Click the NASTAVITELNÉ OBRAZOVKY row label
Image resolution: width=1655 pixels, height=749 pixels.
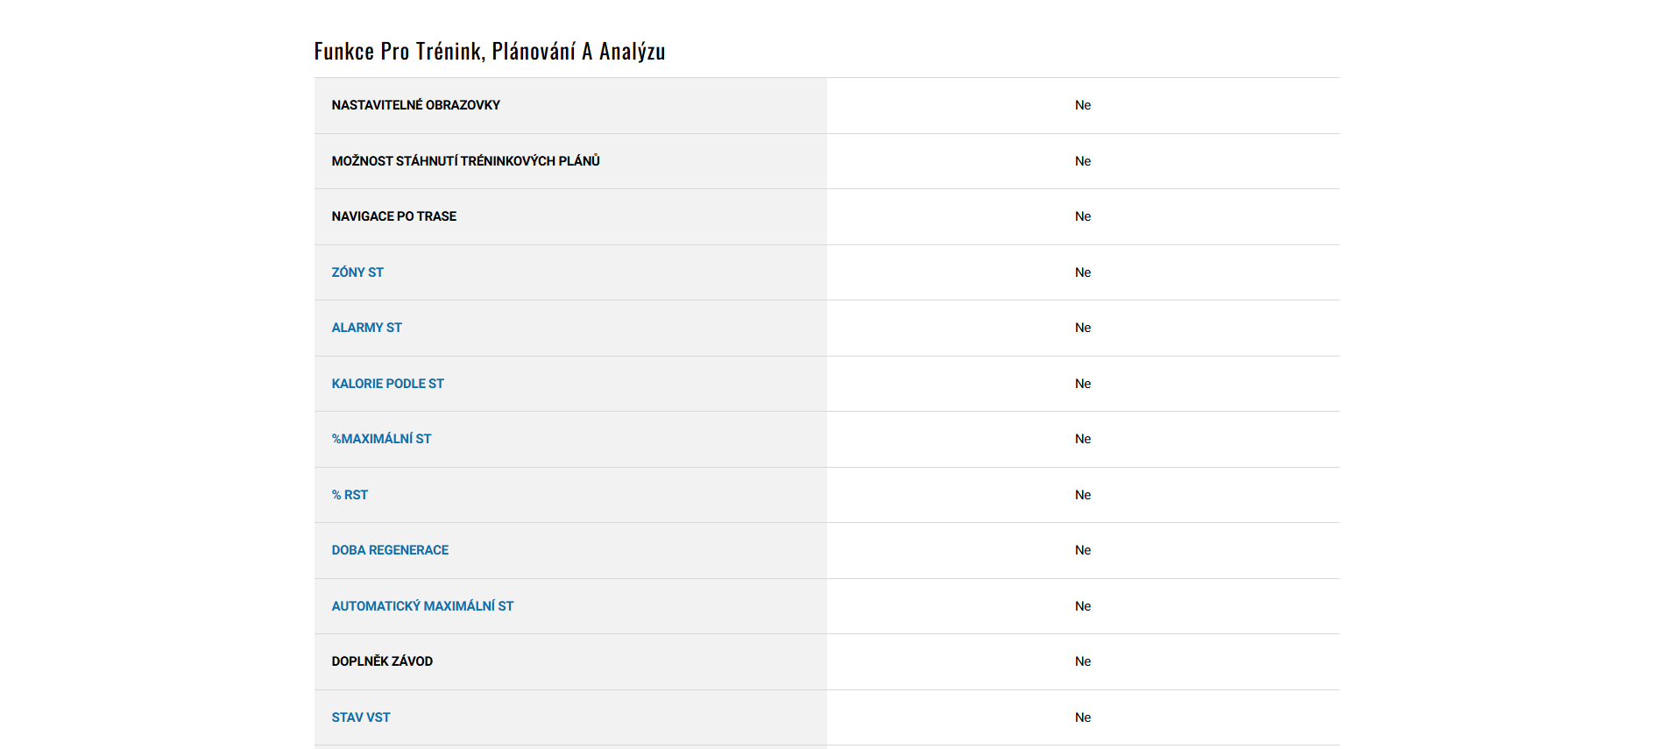pyautogui.click(x=415, y=105)
